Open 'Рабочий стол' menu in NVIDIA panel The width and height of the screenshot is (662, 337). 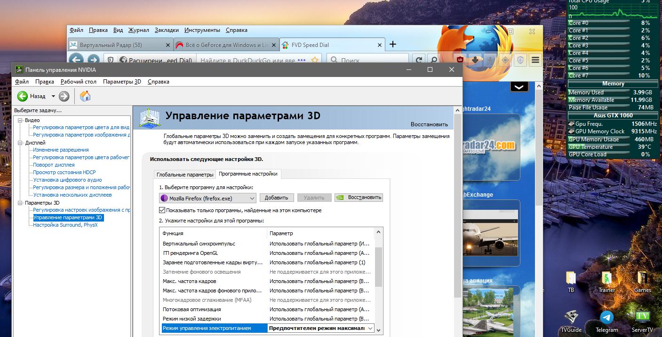(x=78, y=82)
